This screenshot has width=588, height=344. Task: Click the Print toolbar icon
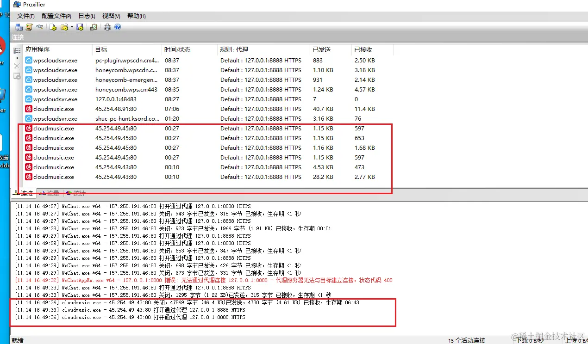coord(107,27)
